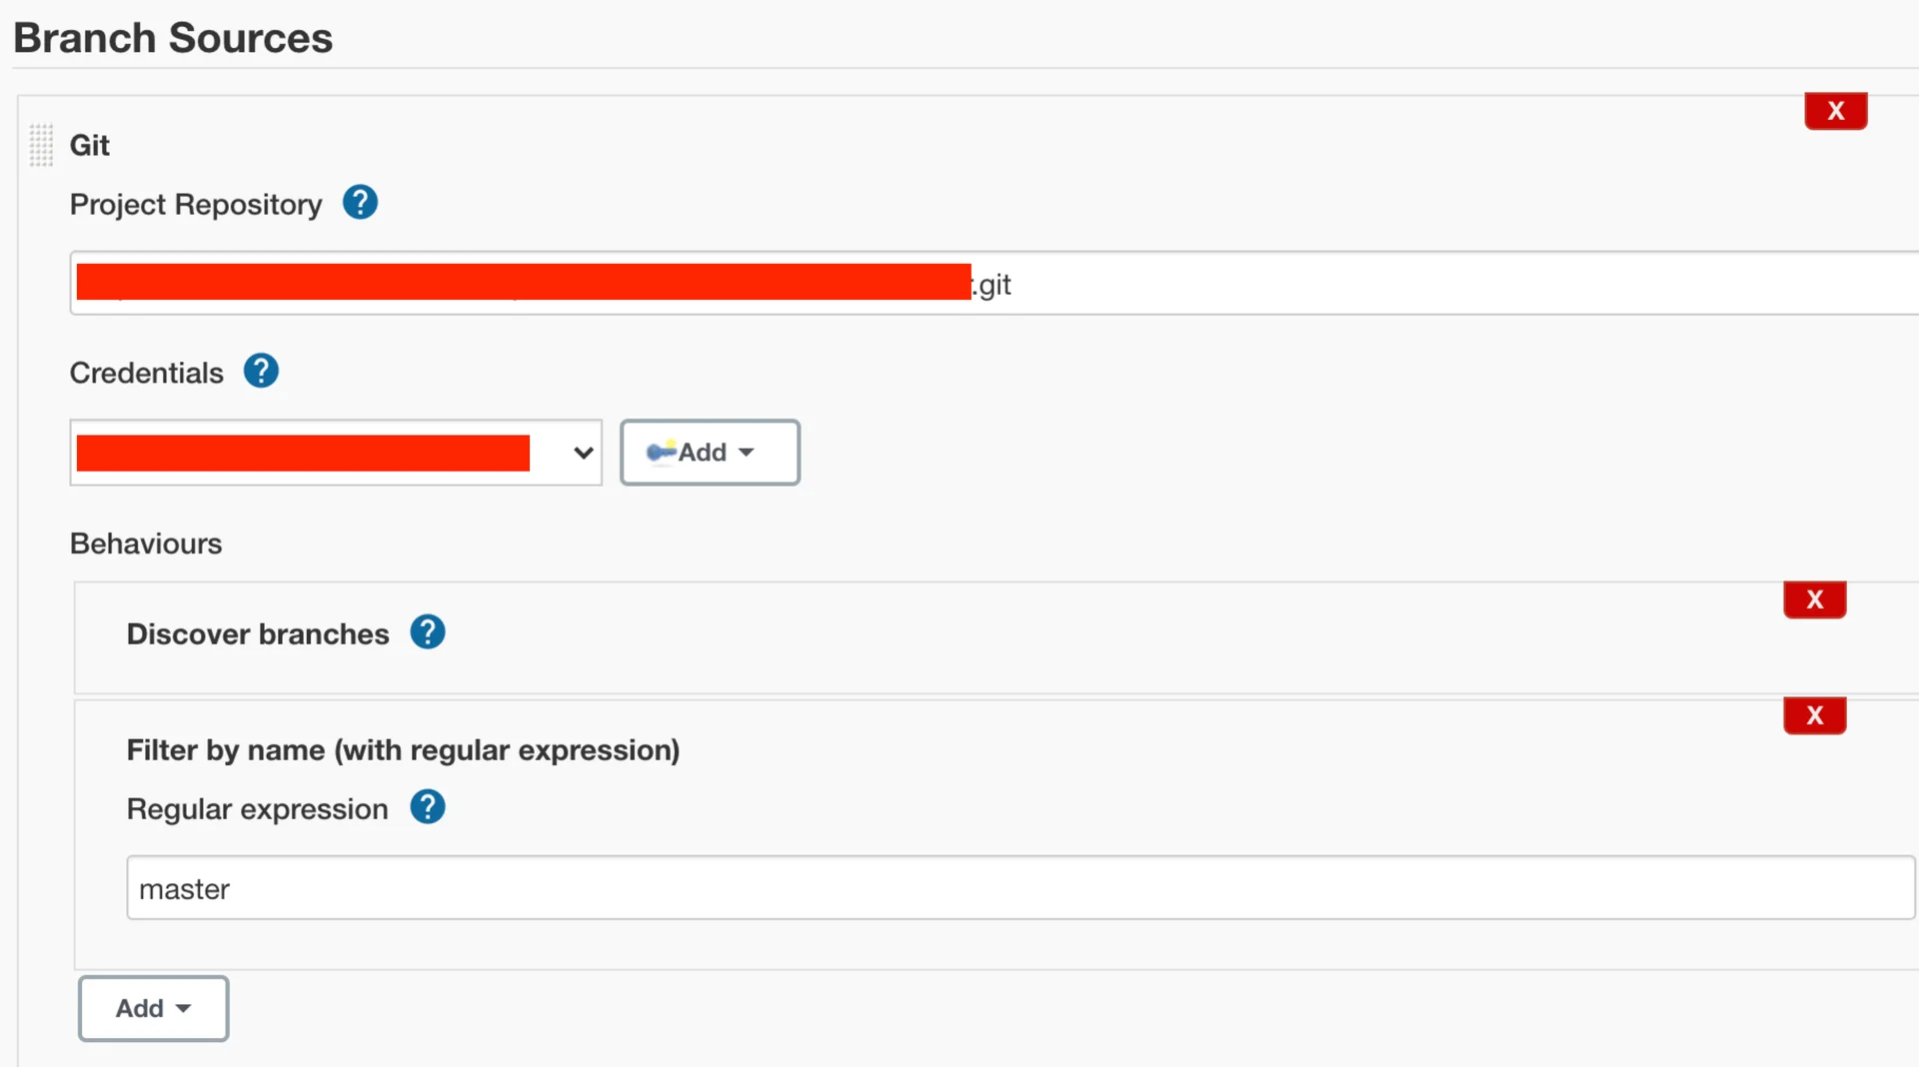The width and height of the screenshot is (1919, 1067).
Task: Open the Add behaviour dropdown
Action: click(153, 1008)
